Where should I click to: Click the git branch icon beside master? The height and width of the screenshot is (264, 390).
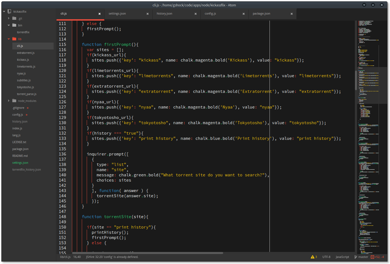pos(355,257)
